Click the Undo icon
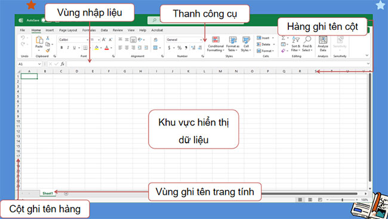The image size is (388, 219). [x=23, y=38]
